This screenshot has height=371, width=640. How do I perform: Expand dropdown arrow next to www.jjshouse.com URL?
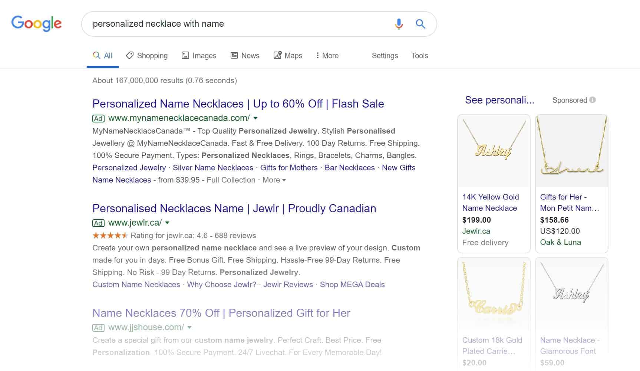pyautogui.click(x=189, y=328)
